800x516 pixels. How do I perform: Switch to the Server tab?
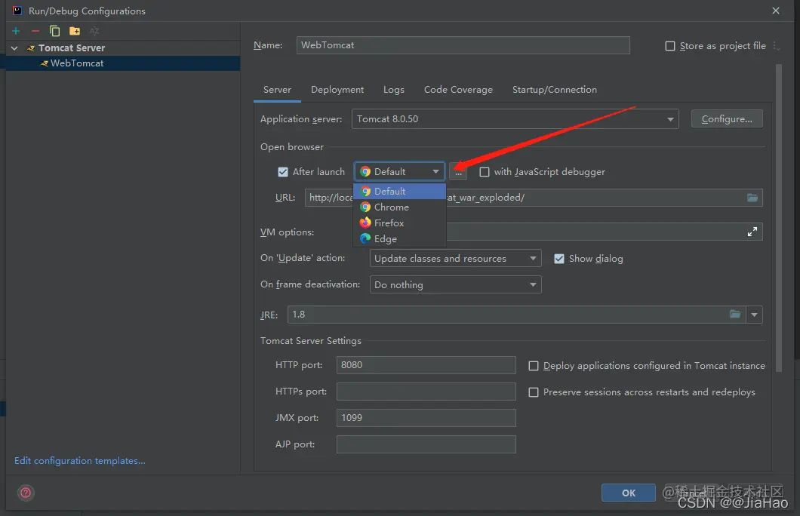[x=277, y=90]
